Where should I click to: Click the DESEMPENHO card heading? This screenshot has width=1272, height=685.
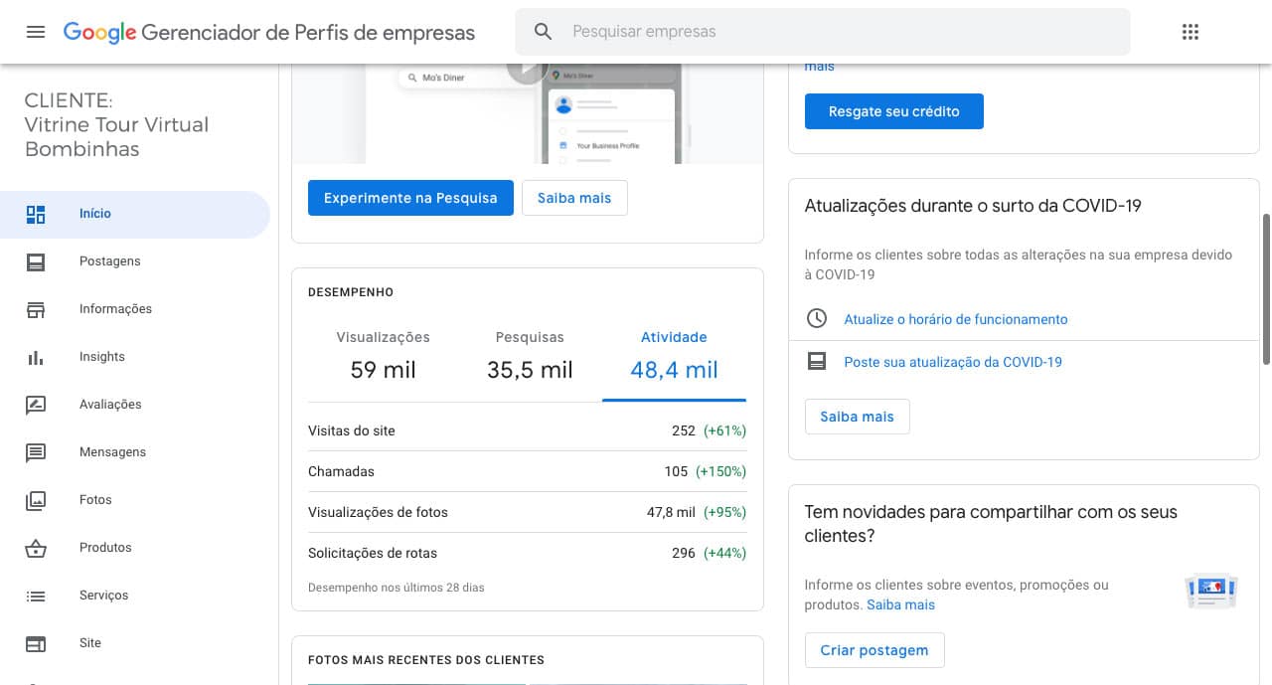[351, 292]
